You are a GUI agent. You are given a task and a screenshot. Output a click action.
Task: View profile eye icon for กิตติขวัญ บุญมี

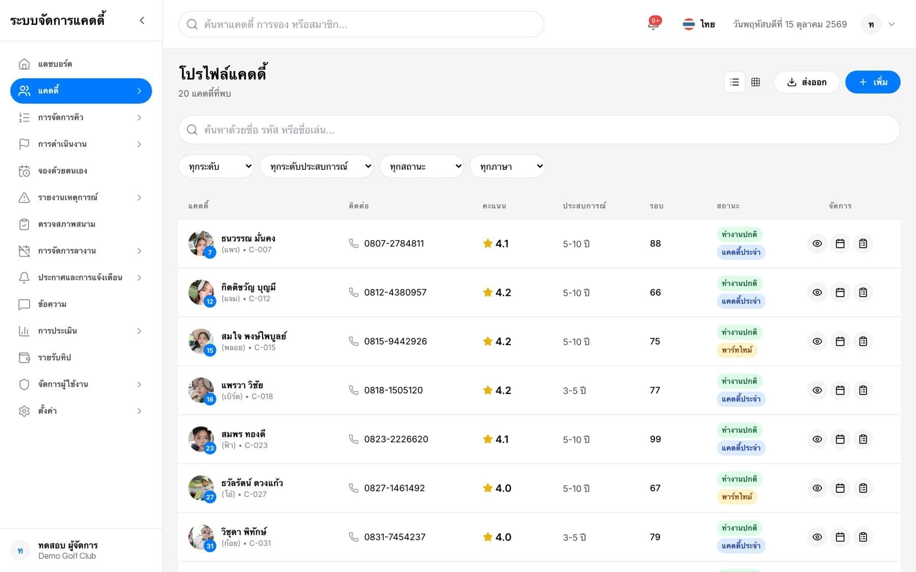tap(817, 292)
